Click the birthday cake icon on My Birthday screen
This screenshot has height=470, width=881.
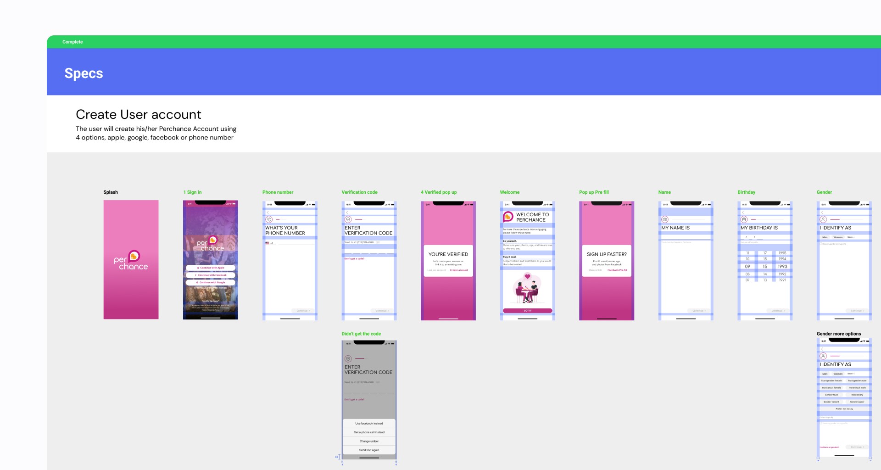point(744,219)
